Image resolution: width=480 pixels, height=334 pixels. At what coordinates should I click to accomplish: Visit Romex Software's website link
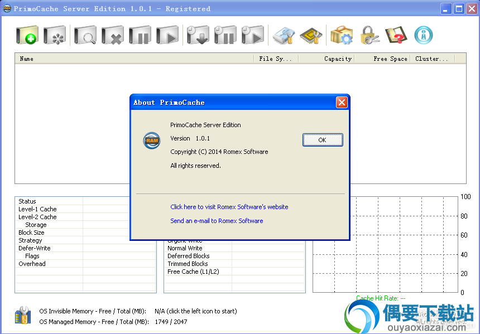coord(229,207)
